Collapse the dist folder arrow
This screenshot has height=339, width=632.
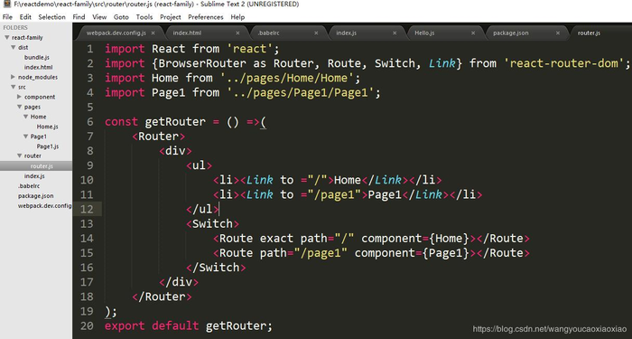click(14, 47)
